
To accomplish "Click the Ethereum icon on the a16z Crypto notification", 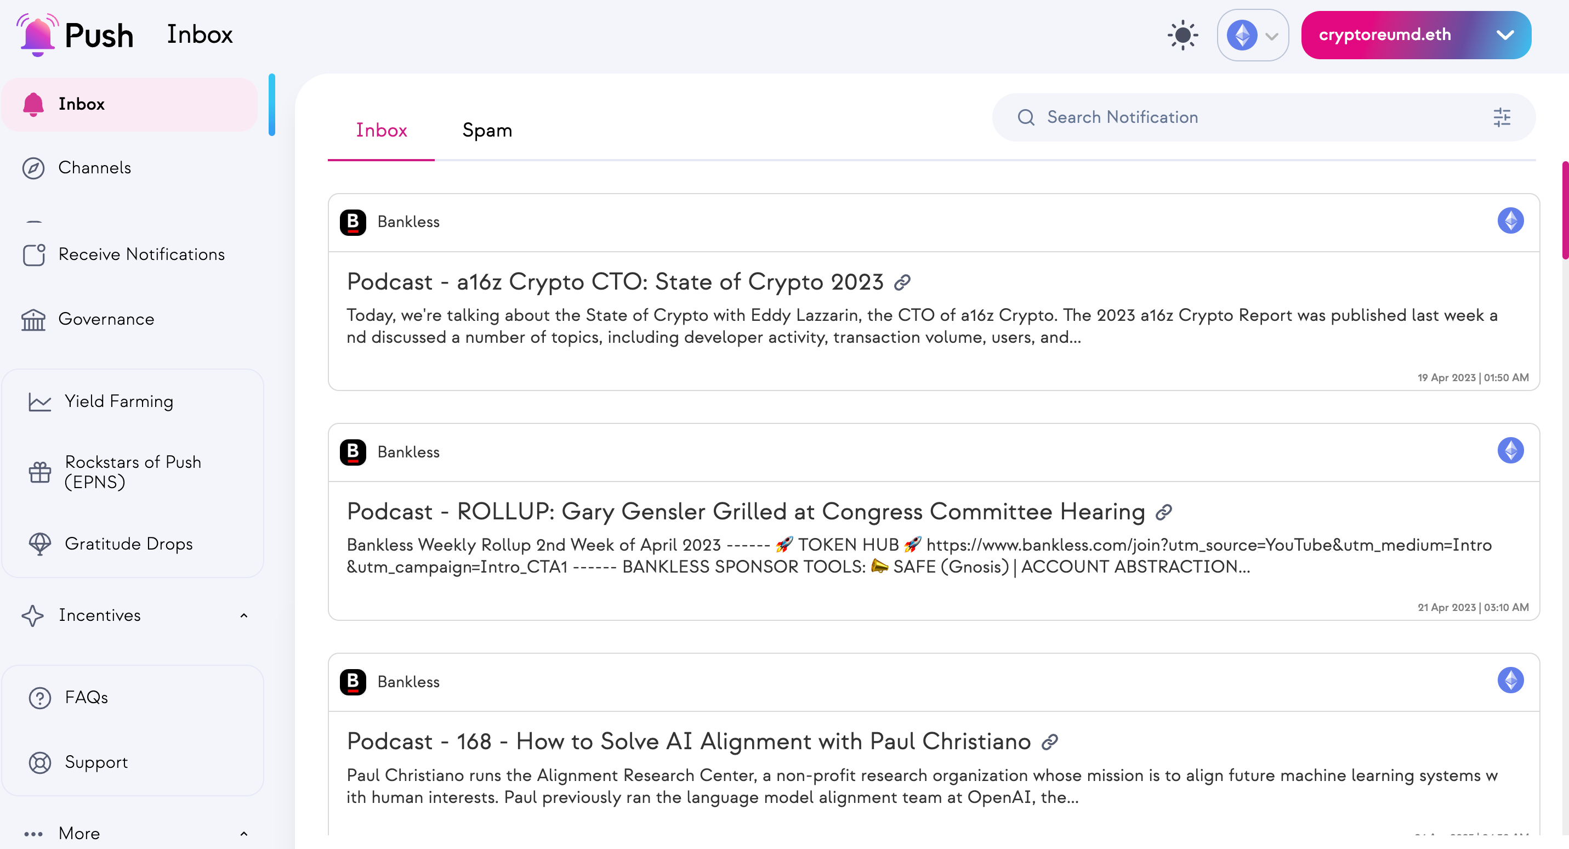I will pos(1510,220).
